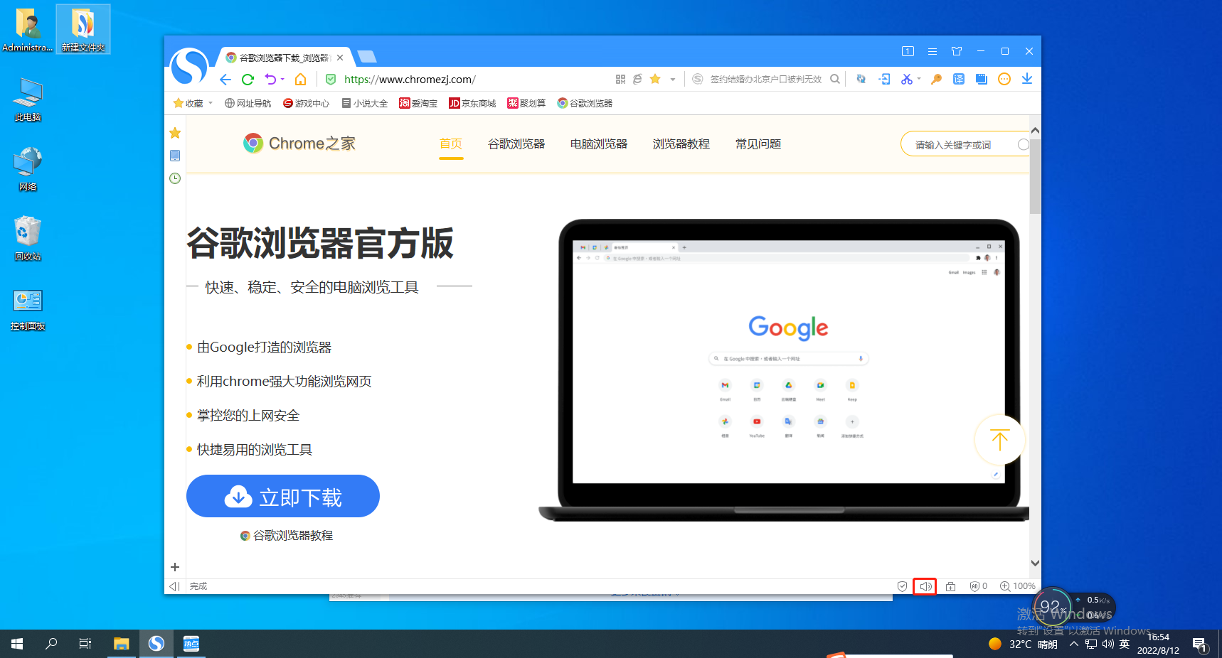Switch to IE compatibility mode icon
The image size is (1222, 658).
pyautogui.click(x=637, y=80)
